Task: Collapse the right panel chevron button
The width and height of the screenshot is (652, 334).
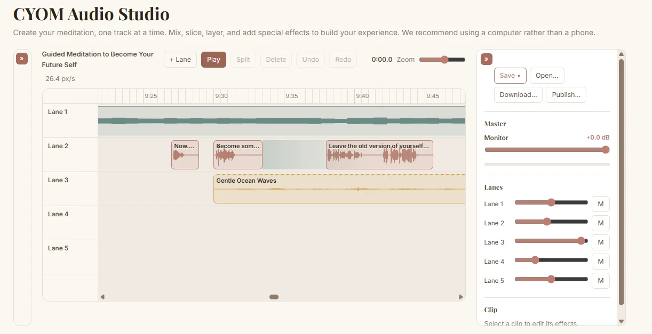Action: 486,59
